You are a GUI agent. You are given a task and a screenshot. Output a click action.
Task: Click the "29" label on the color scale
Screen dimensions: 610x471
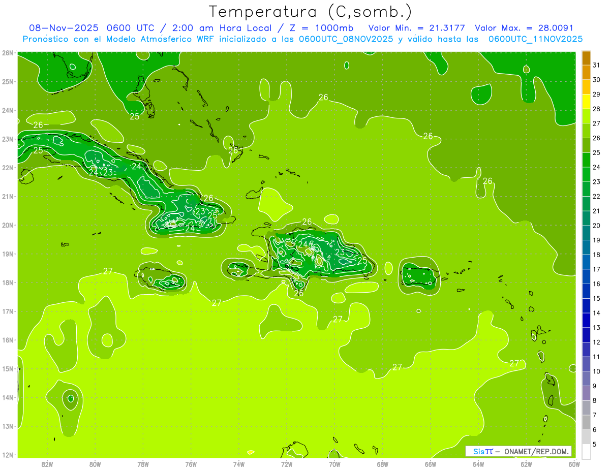click(x=596, y=94)
